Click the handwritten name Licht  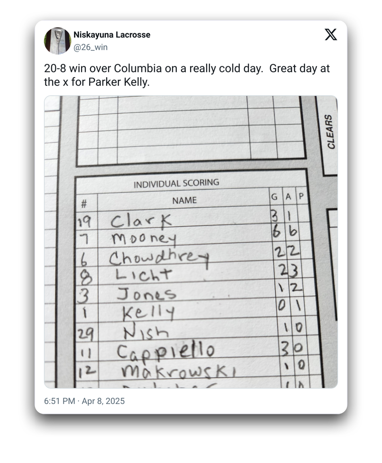[143, 275]
